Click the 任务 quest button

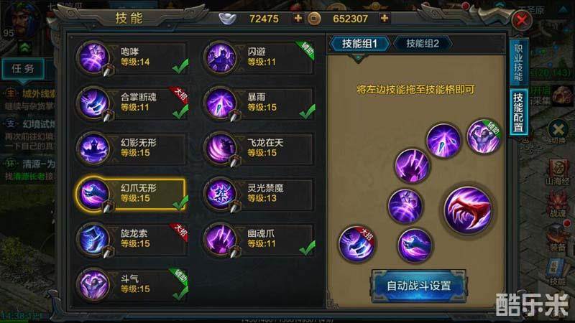[x=23, y=68]
